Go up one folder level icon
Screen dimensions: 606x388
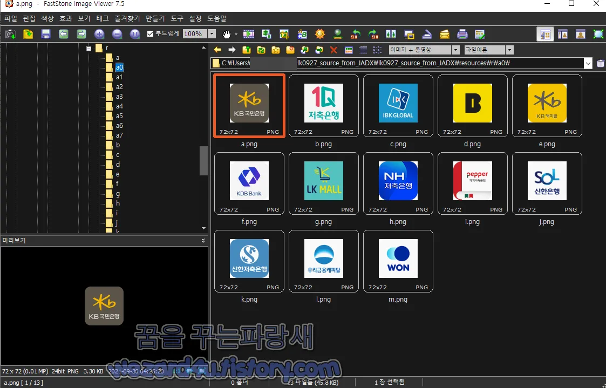pyautogui.click(x=247, y=50)
